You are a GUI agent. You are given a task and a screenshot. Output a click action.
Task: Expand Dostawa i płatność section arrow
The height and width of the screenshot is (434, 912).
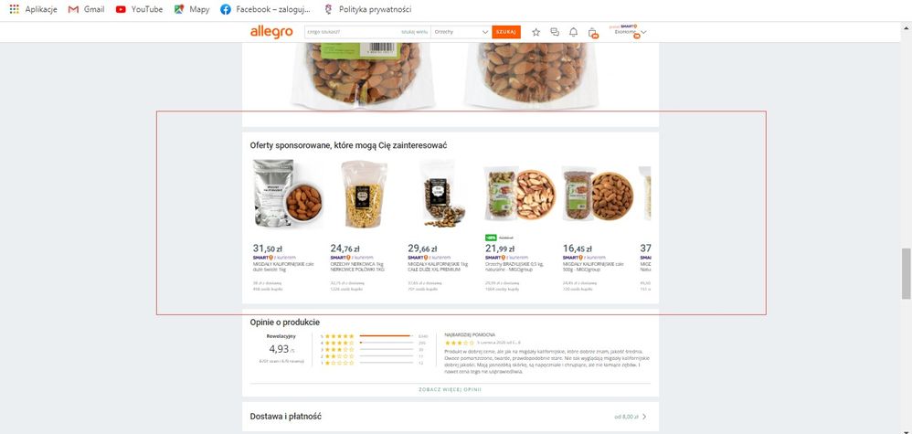(644, 417)
